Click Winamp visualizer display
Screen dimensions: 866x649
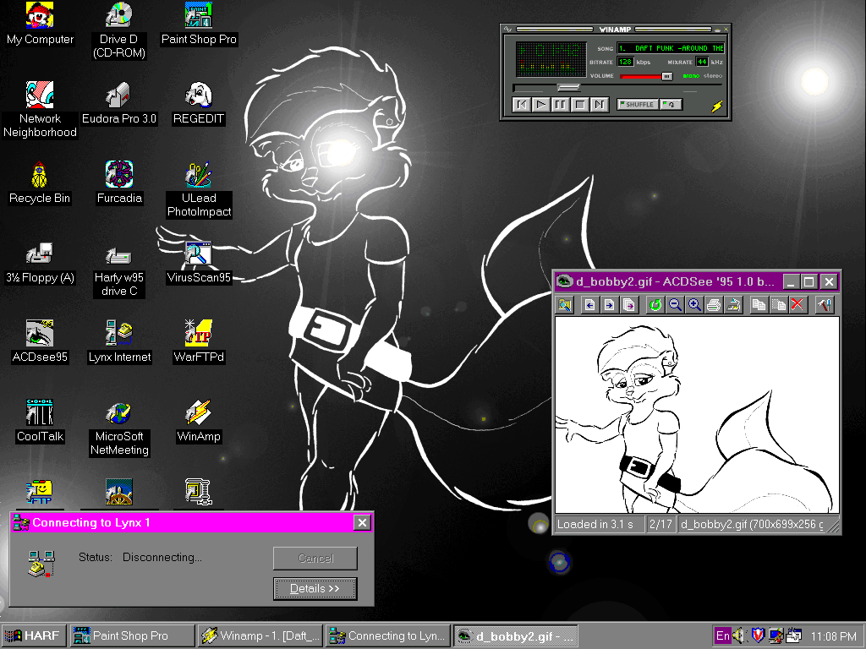tap(551, 59)
